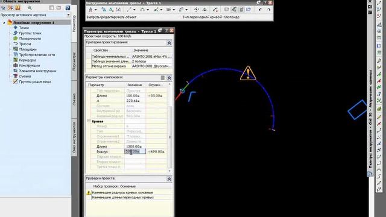Open the dropdown arrow next to the line tool
Viewport: 386px width, 217px height.
pyautogui.click(x=134, y=10)
